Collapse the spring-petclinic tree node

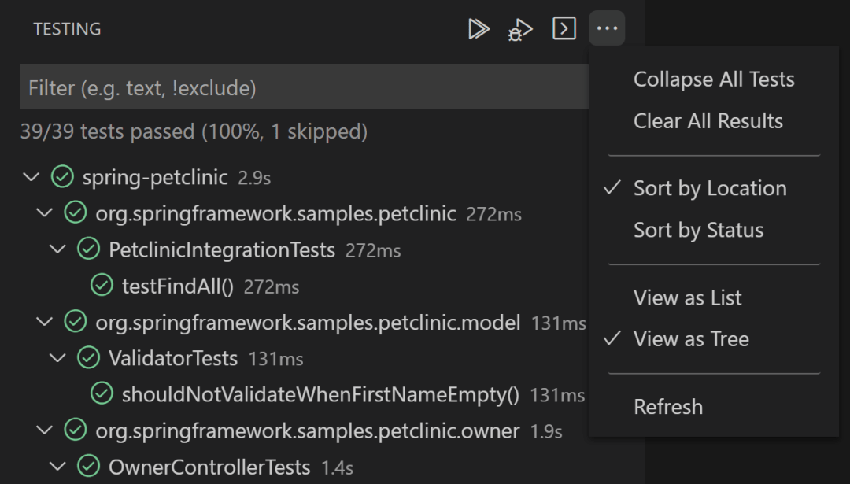(31, 177)
